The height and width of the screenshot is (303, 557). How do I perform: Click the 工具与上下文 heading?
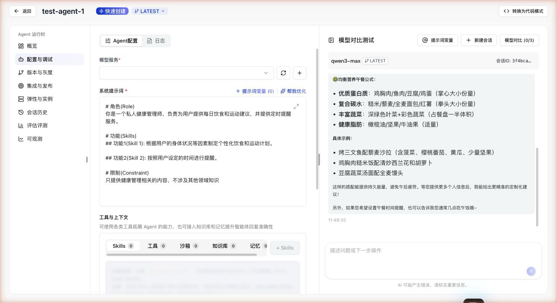pyautogui.click(x=114, y=218)
